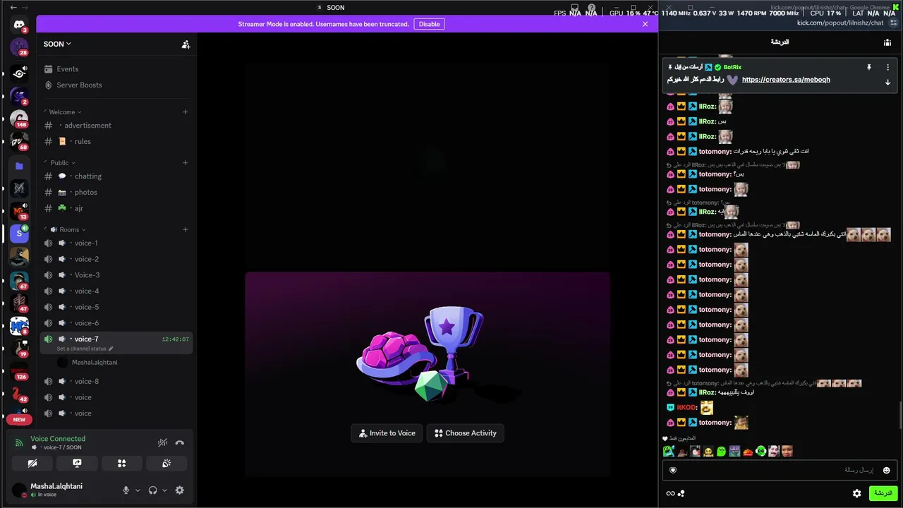Image resolution: width=903 pixels, height=508 pixels.
Task: Join the voice-1 channel
Action: point(116,243)
